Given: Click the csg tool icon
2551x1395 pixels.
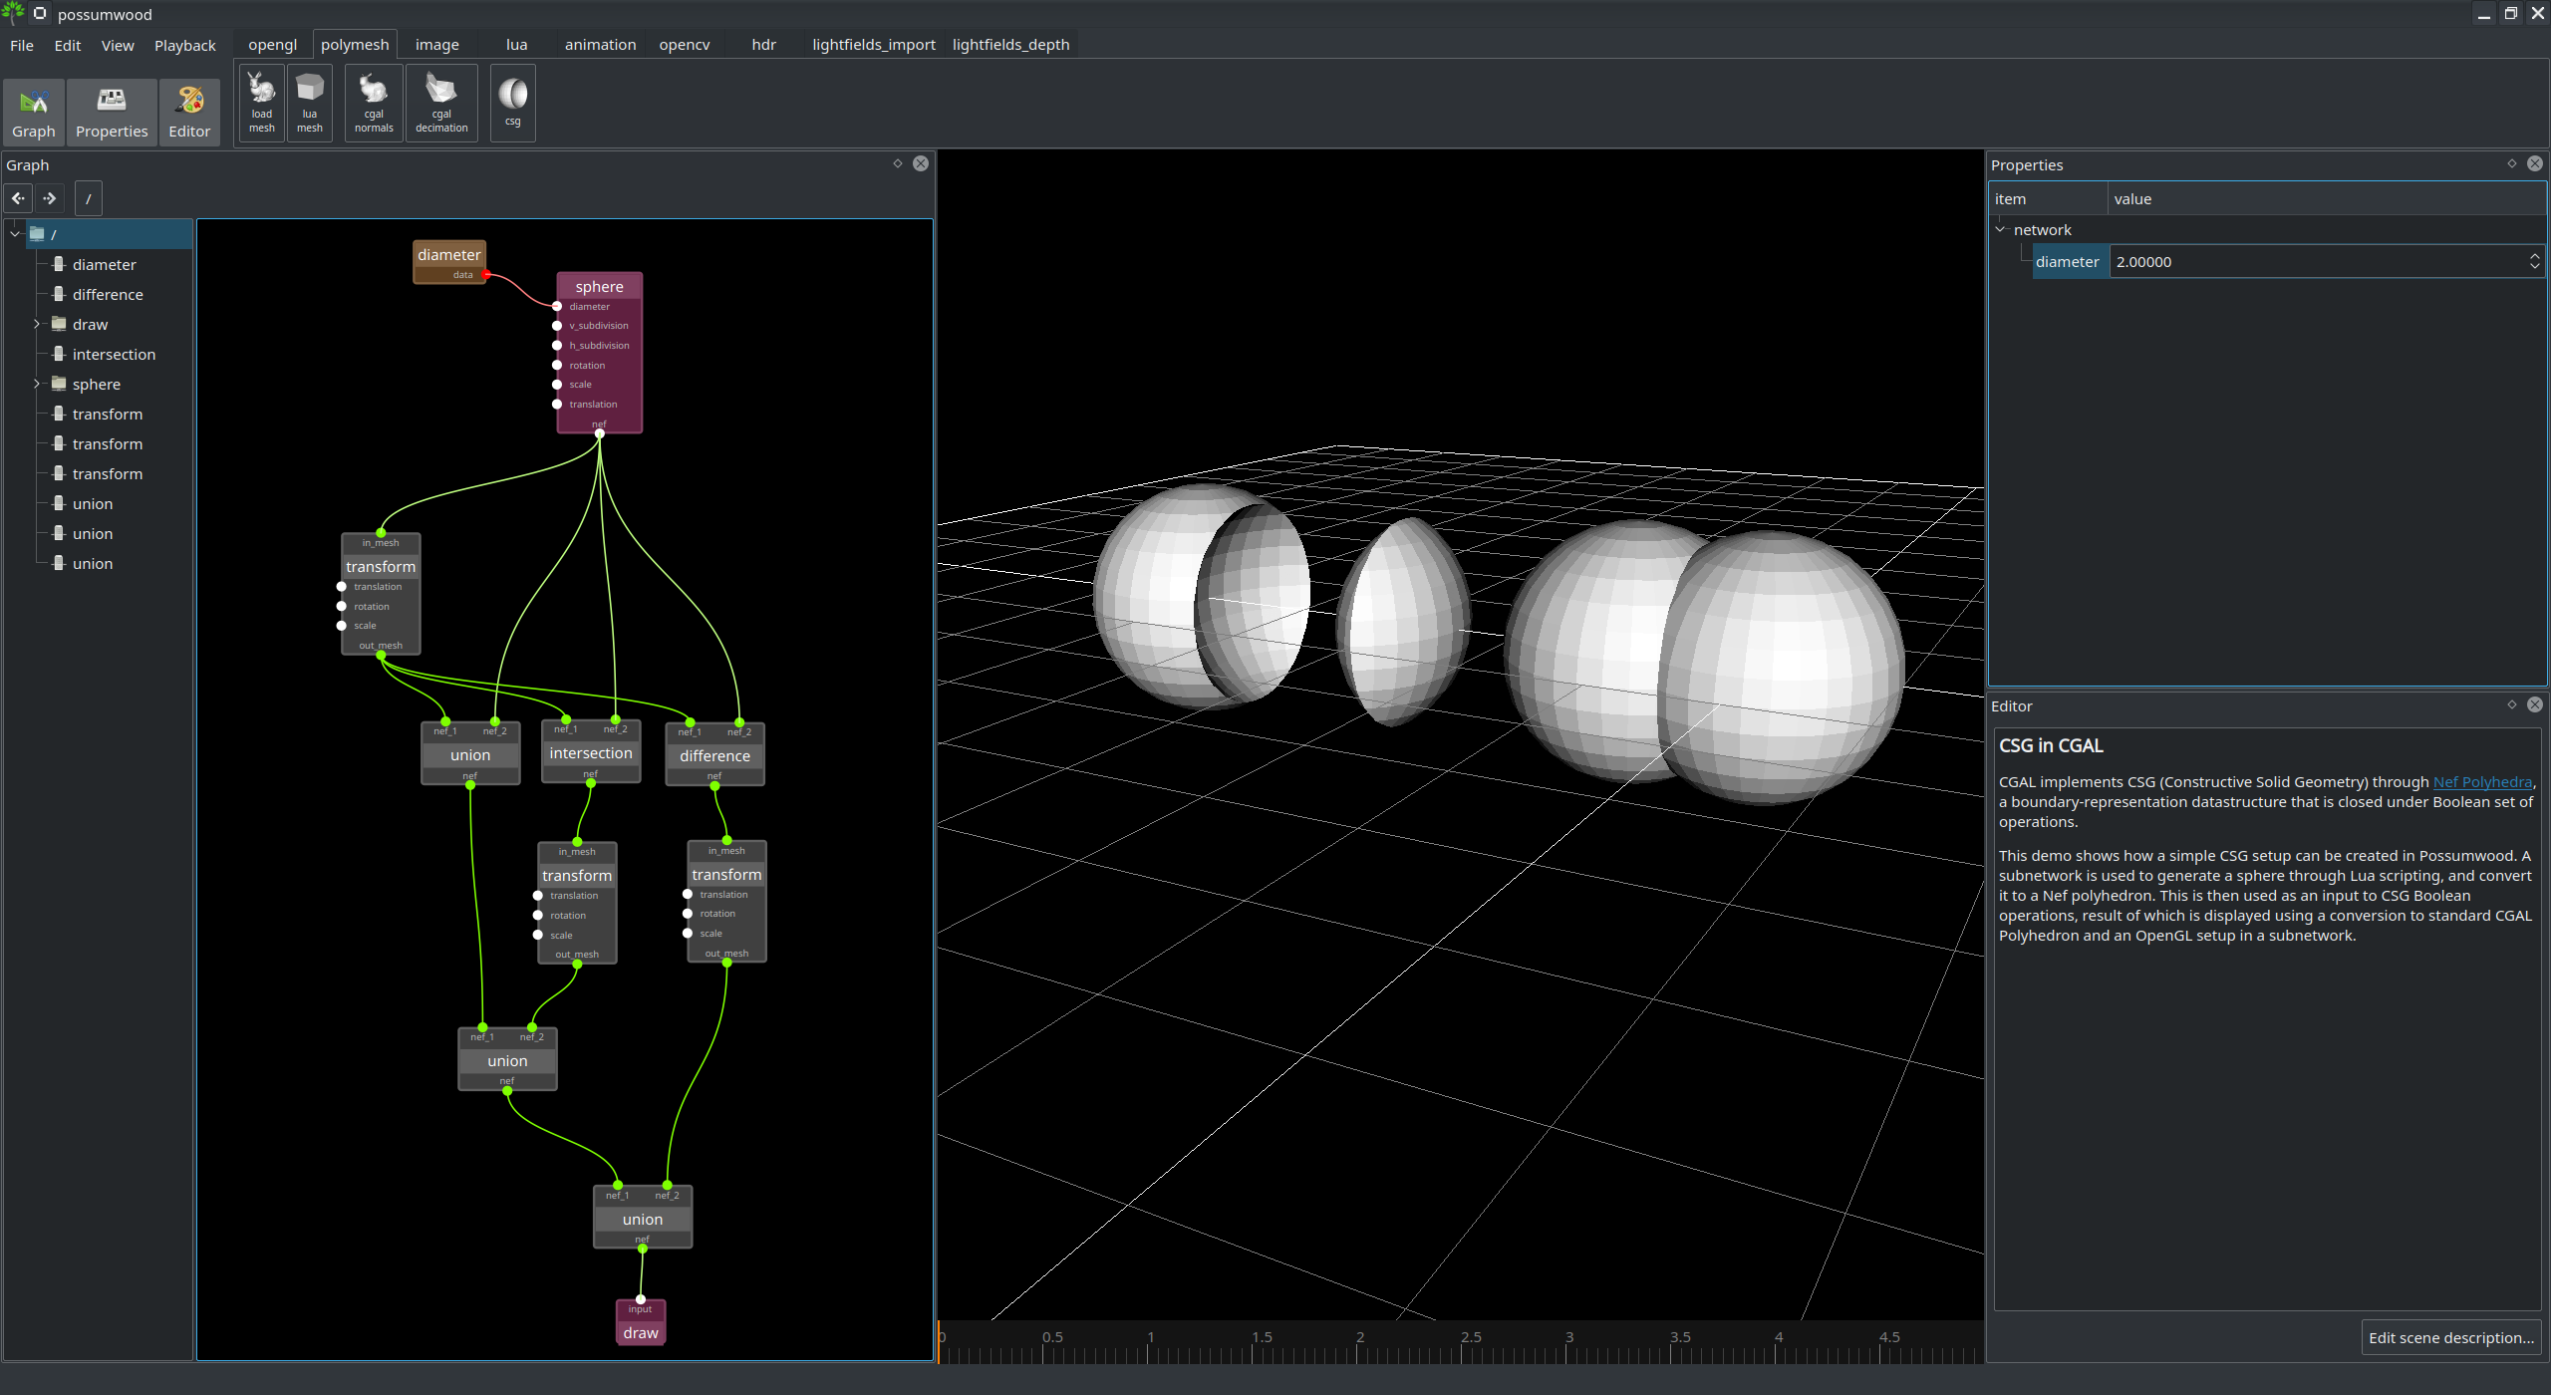Looking at the screenshot, I should [x=512, y=102].
